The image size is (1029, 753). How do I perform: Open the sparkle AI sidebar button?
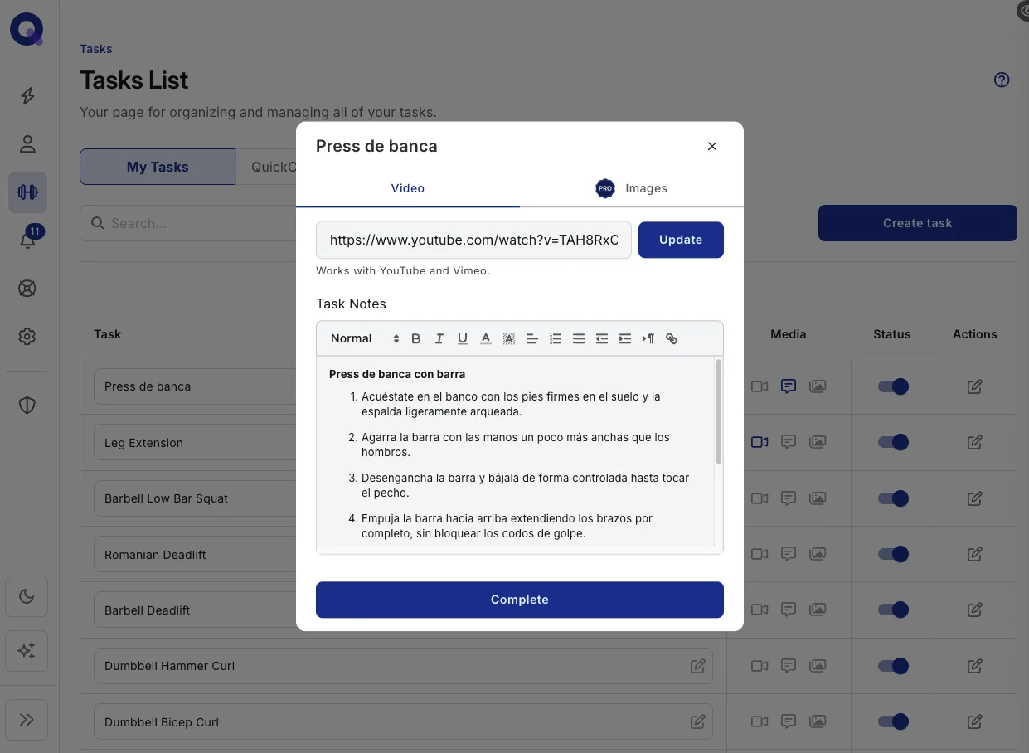(27, 651)
